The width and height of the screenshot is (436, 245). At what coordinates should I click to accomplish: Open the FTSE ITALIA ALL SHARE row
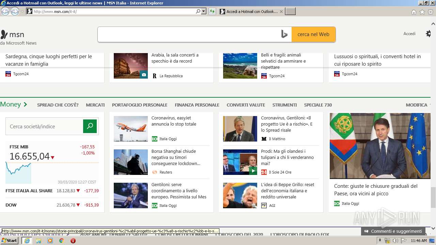click(x=52, y=191)
